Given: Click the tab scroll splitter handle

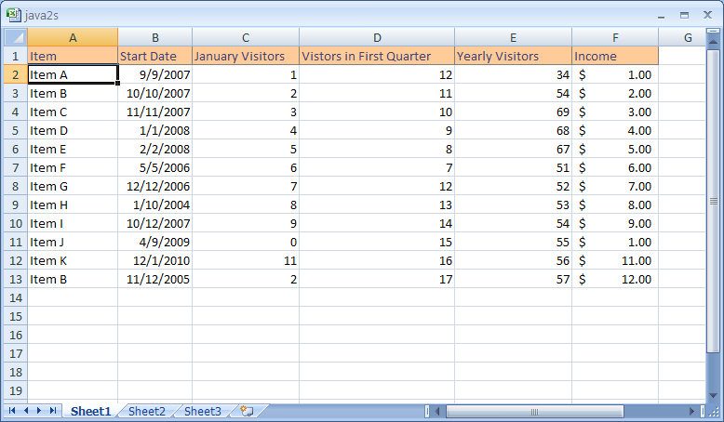Looking at the screenshot, I should 427,411.
